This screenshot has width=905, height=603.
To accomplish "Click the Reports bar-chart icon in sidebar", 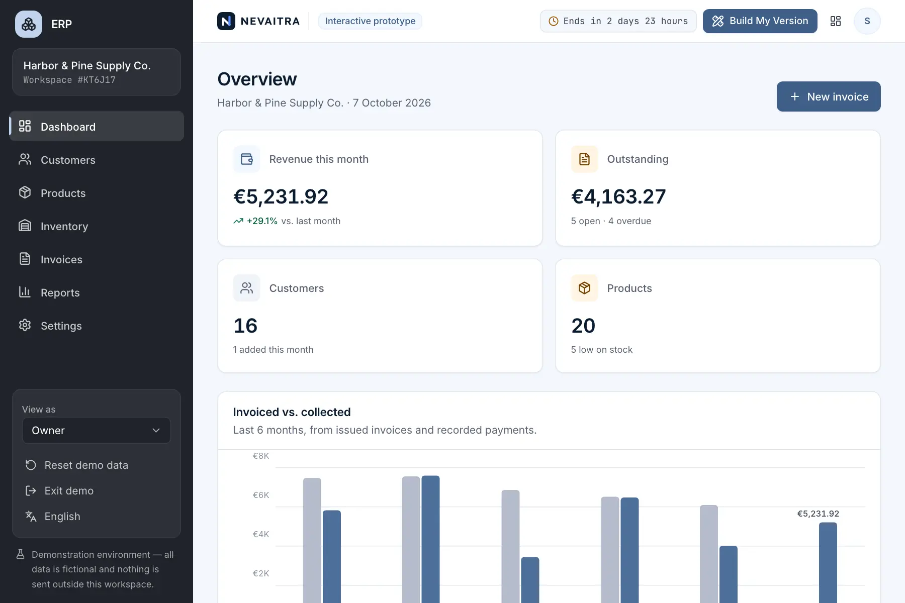I will pos(25,292).
